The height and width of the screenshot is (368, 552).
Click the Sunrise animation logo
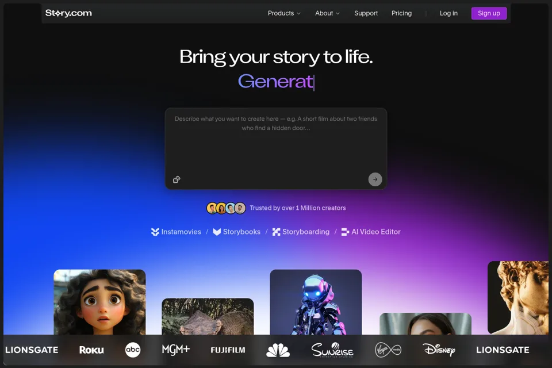[x=332, y=350]
